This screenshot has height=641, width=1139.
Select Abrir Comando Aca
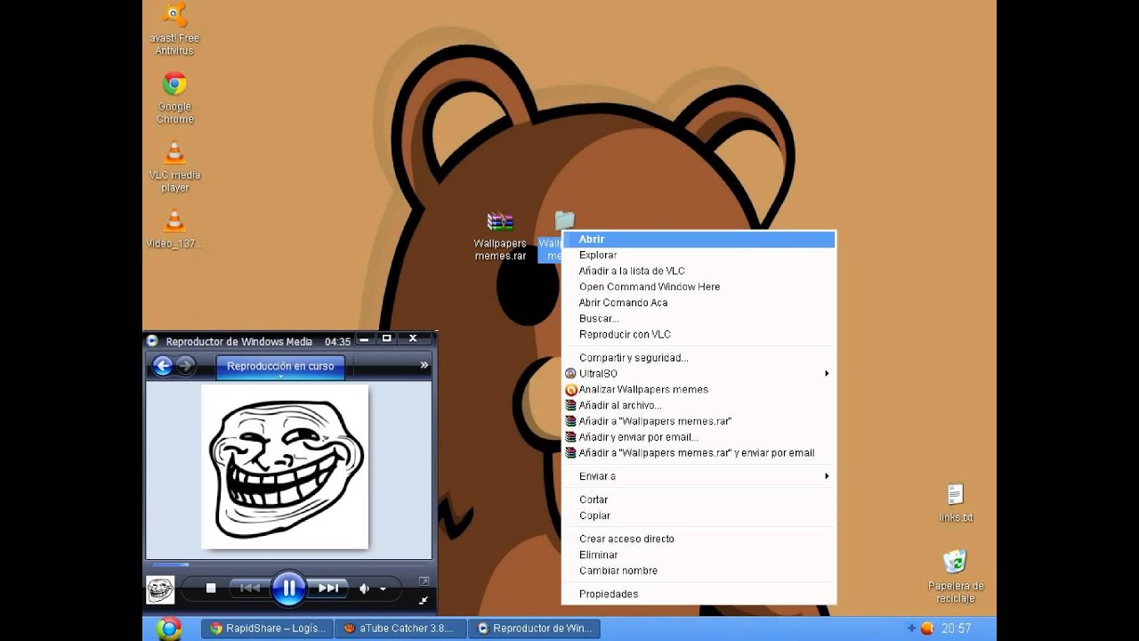click(x=699, y=304)
